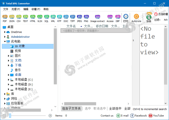The height and width of the screenshot is (120, 169).
Task: Click the zoom-in plus icon
Action: pyautogui.click(x=50, y=116)
